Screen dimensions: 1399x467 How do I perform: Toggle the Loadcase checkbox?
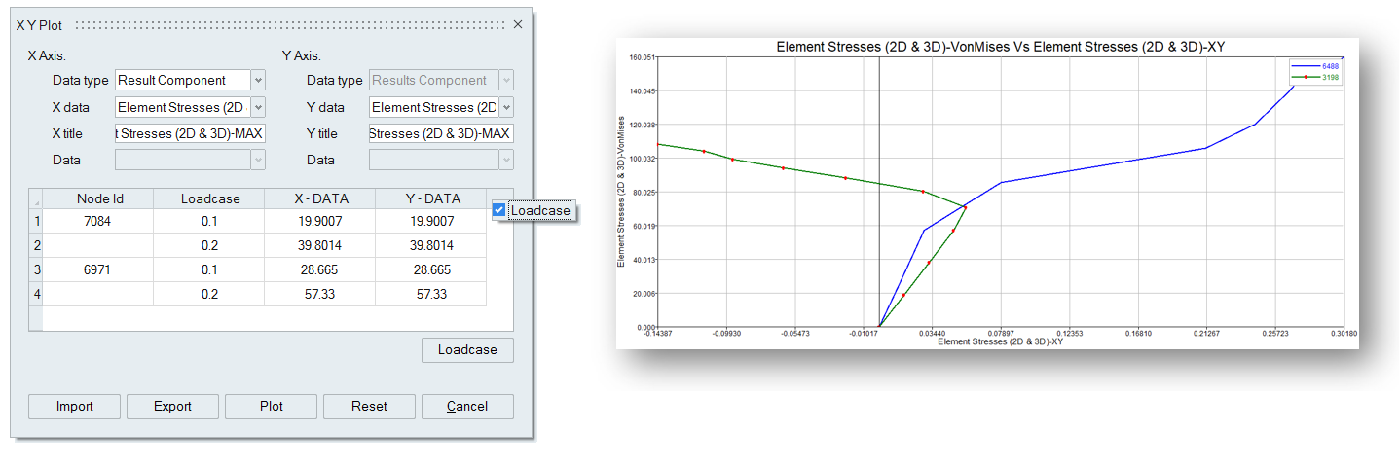[499, 210]
